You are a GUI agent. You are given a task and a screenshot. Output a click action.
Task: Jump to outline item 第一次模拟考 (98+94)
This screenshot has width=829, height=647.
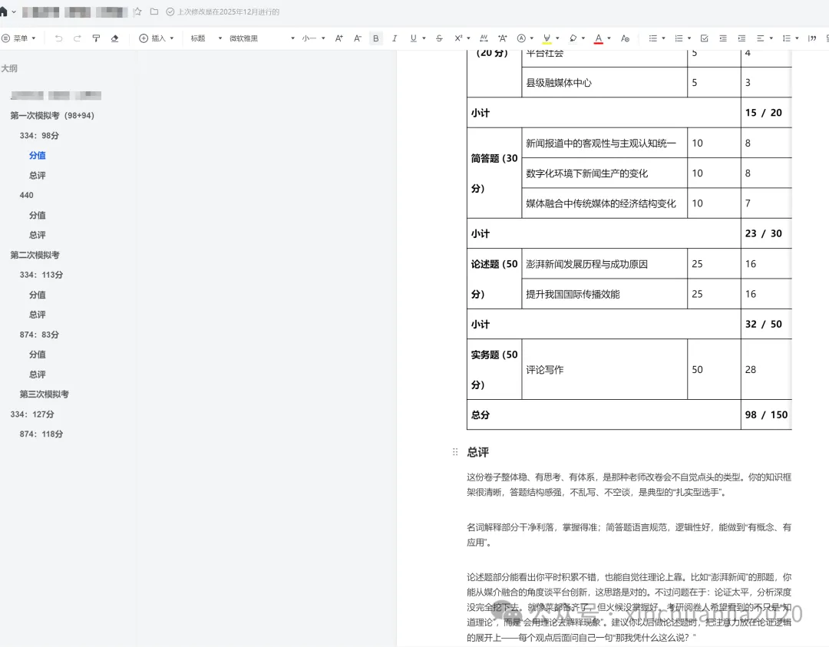(52, 115)
